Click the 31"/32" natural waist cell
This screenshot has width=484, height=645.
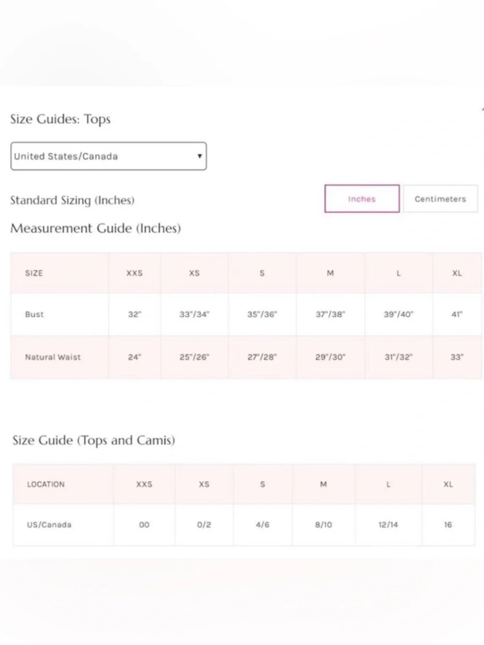click(399, 358)
